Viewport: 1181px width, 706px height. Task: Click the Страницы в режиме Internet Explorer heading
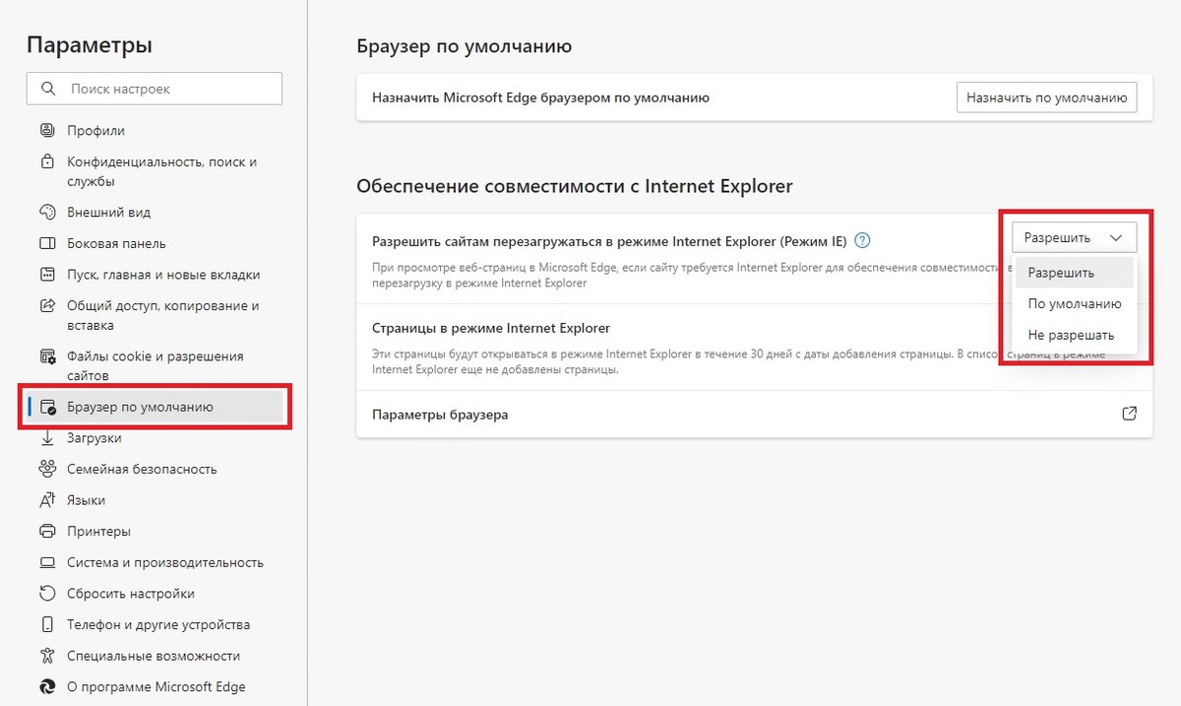coord(491,328)
